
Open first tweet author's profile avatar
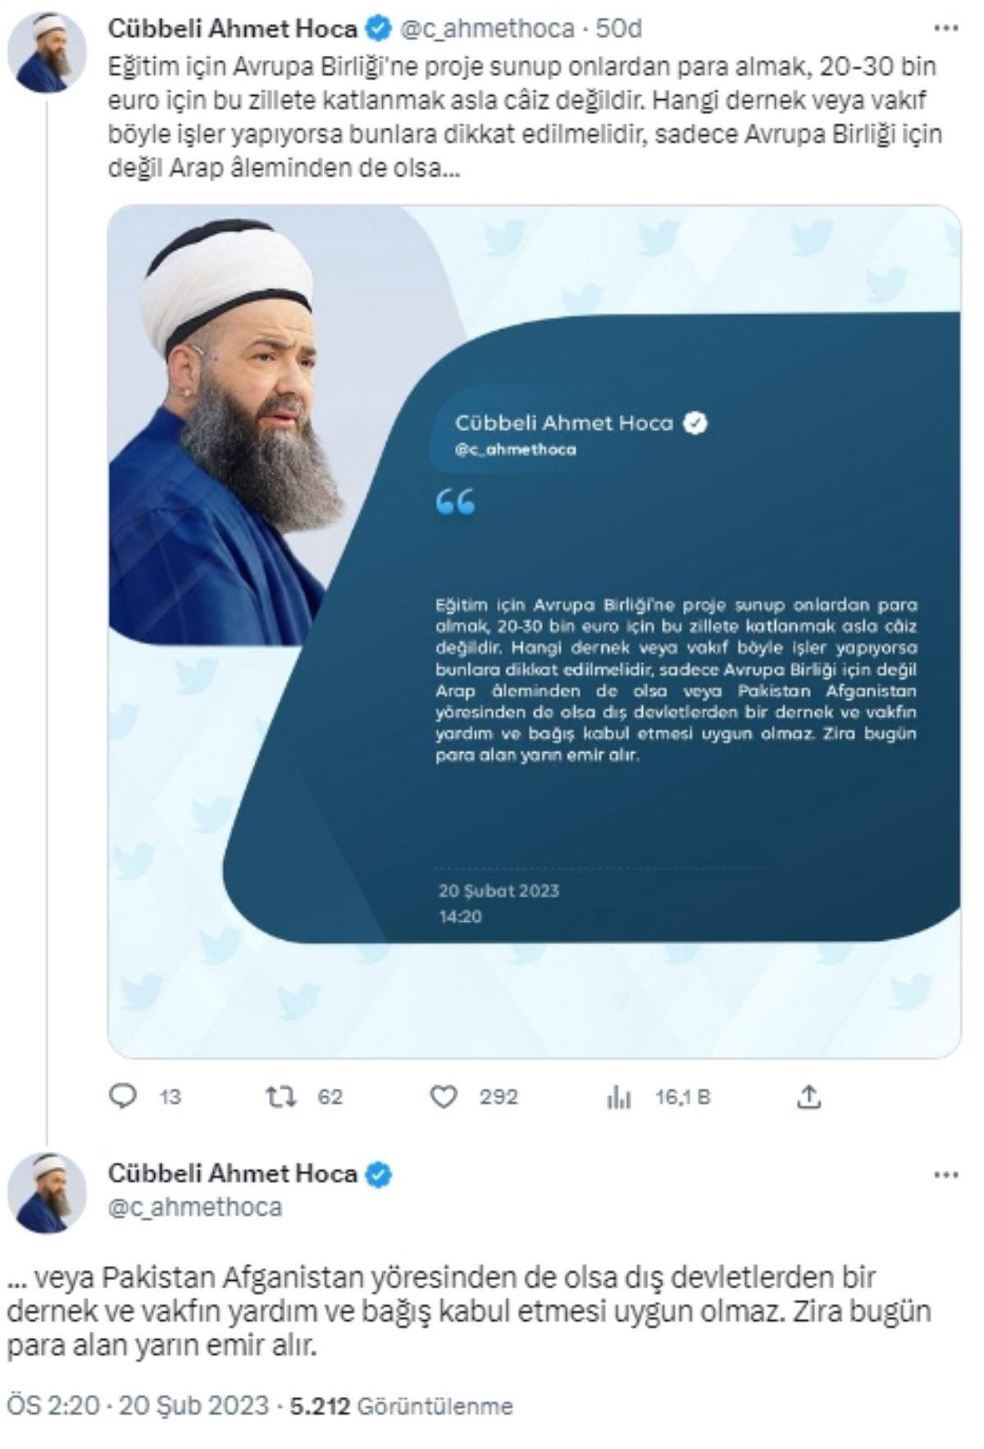point(47,52)
